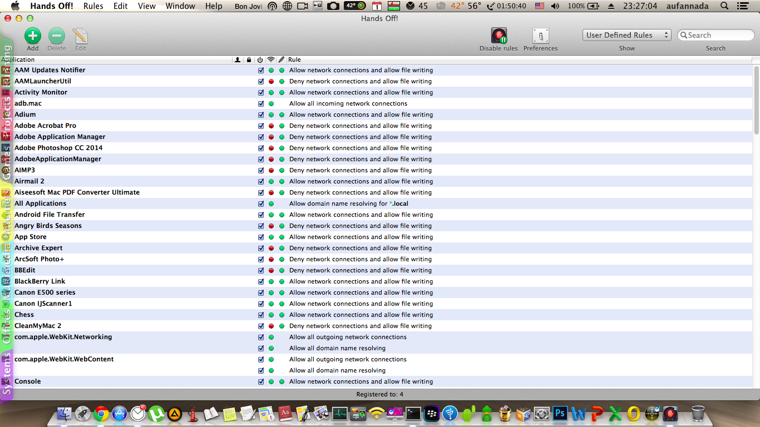Open the Trash in the dock
760x427 pixels.
click(698, 413)
